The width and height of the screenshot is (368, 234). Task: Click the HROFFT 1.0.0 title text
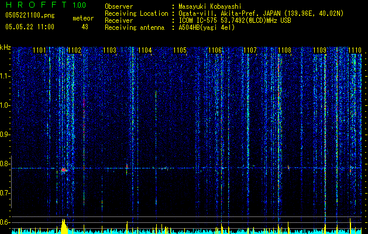pos(46,5)
